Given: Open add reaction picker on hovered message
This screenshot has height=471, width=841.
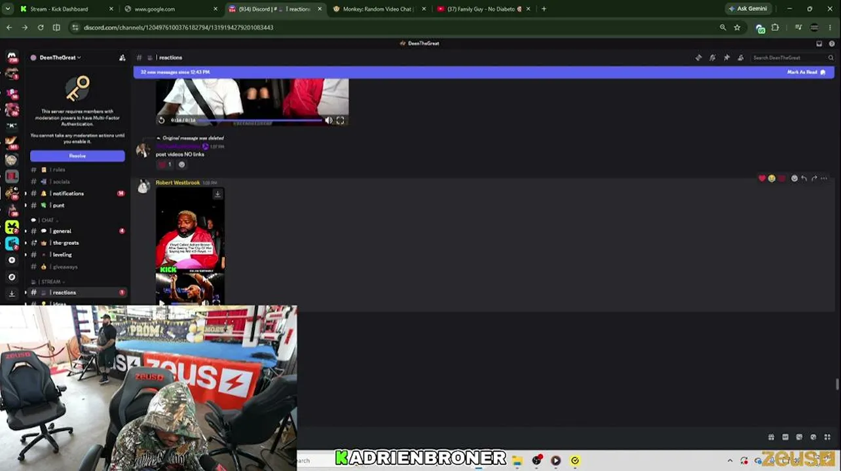Looking at the screenshot, I should tap(794, 178).
